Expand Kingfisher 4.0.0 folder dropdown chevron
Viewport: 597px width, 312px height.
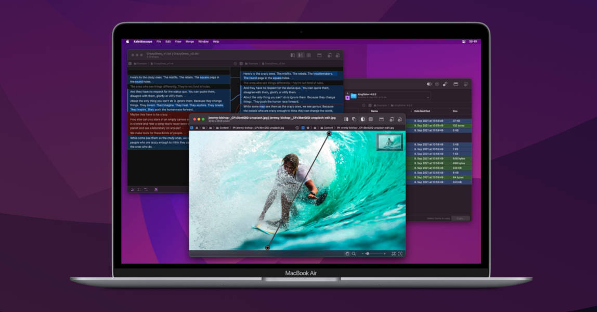[428, 97]
